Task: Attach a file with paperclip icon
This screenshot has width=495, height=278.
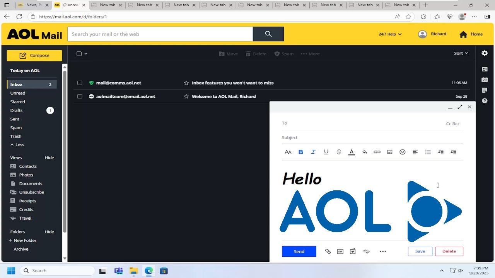Action: [x=328, y=251]
